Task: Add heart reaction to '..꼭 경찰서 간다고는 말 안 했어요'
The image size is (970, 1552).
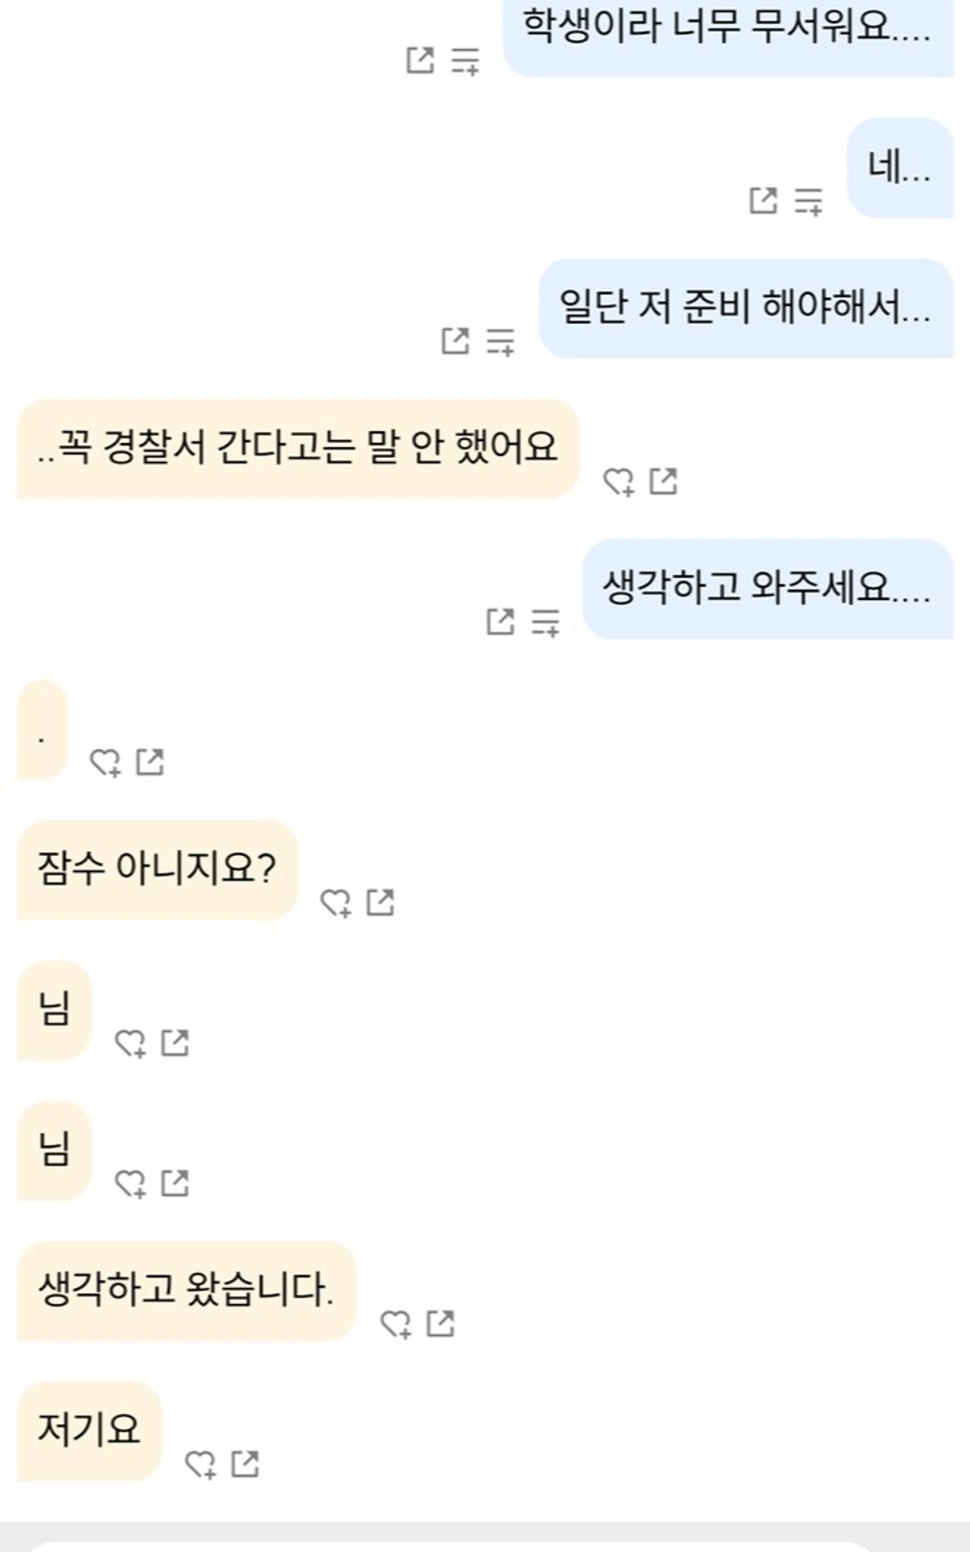Action: coord(618,482)
